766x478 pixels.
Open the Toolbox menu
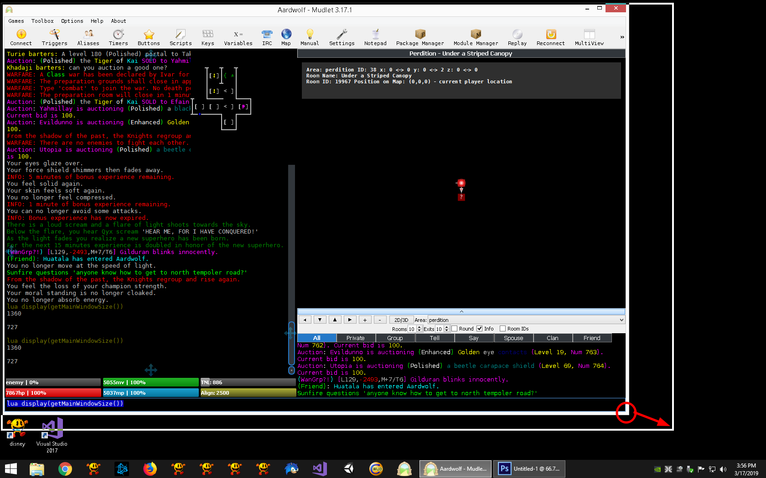42,20
